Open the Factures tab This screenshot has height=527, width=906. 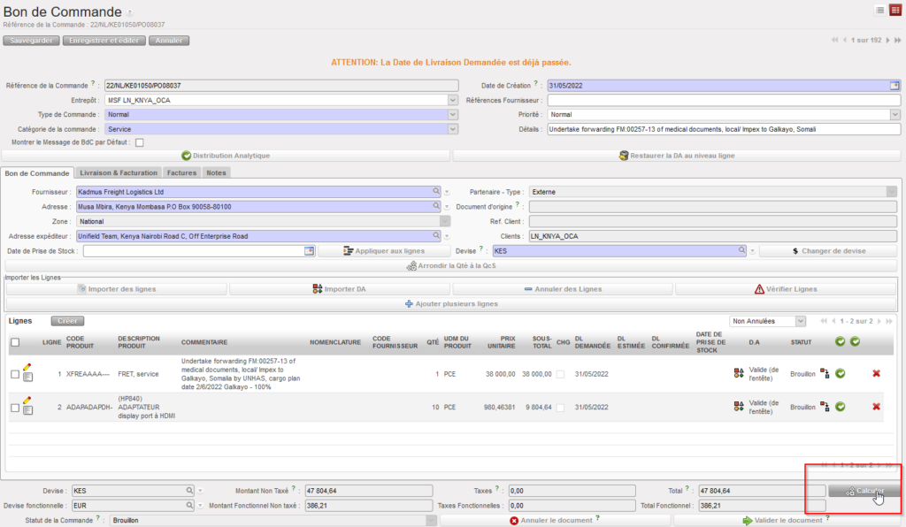181,173
